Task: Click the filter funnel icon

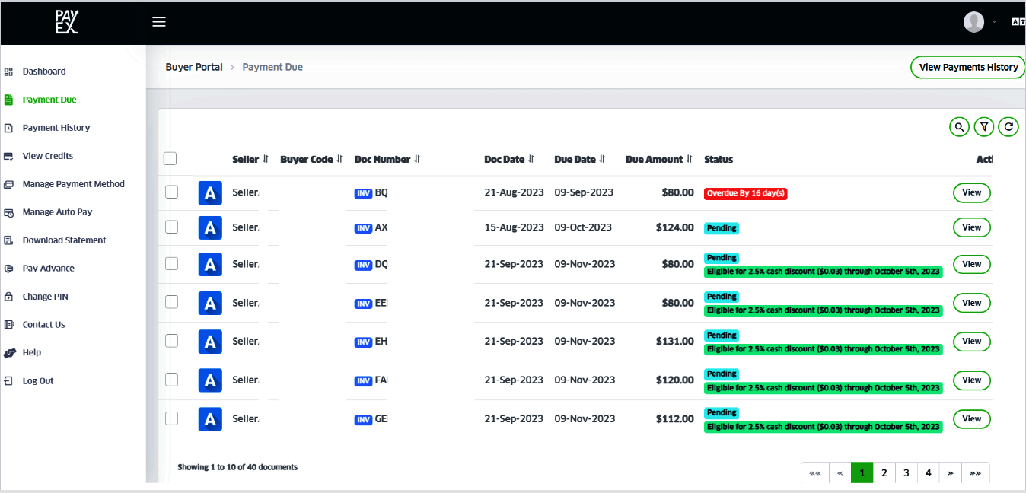Action: (x=983, y=127)
